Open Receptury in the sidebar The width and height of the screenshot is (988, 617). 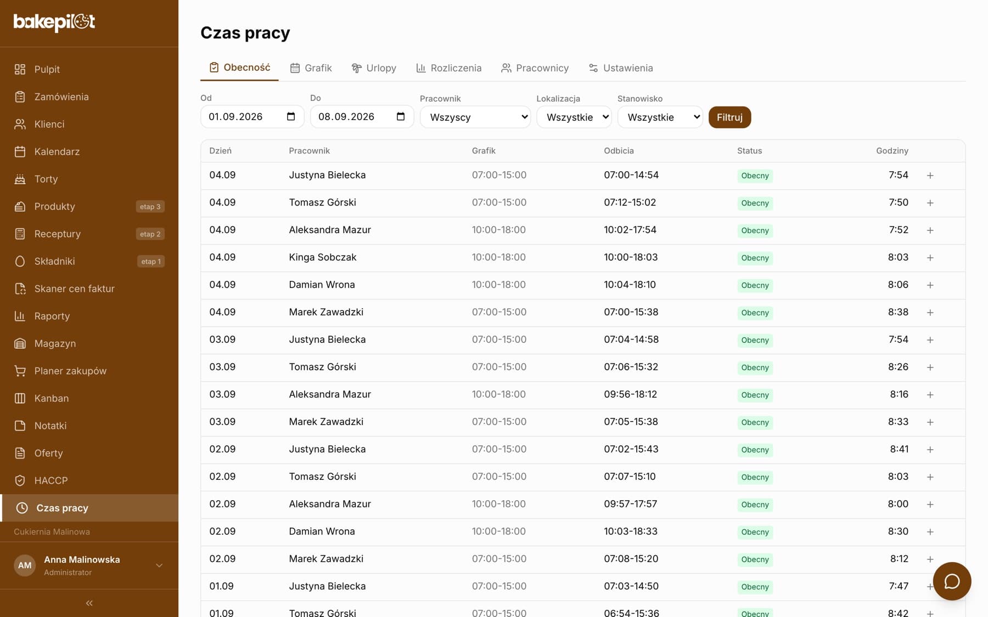pos(89,234)
